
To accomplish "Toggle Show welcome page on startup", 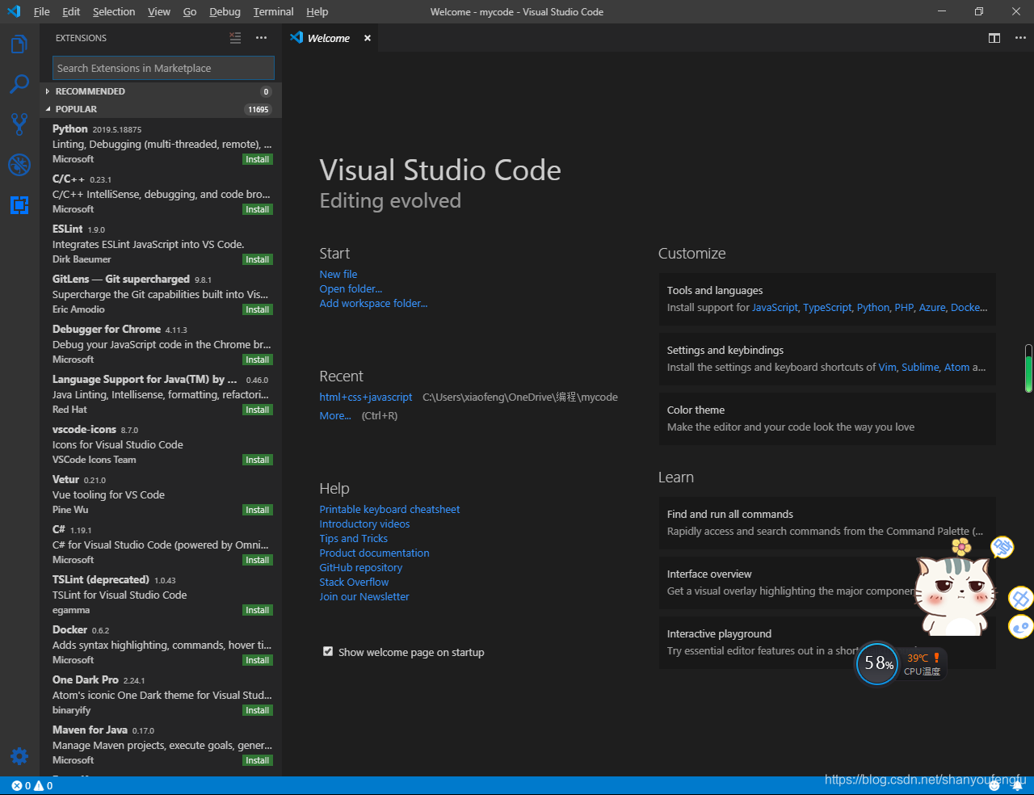I will (x=328, y=651).
